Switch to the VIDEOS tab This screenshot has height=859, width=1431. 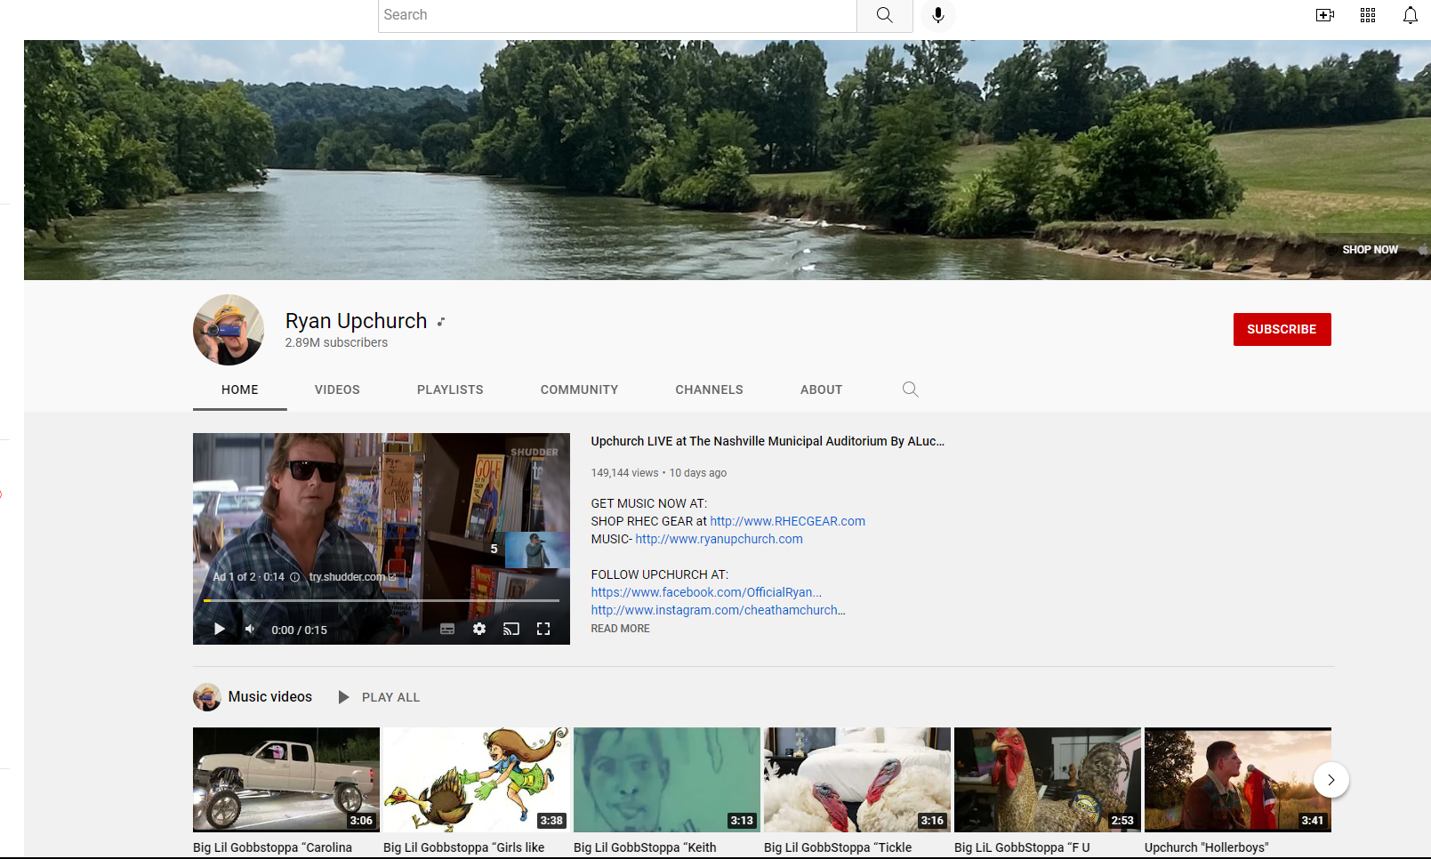pyautogui.click(x=337, y=389)
